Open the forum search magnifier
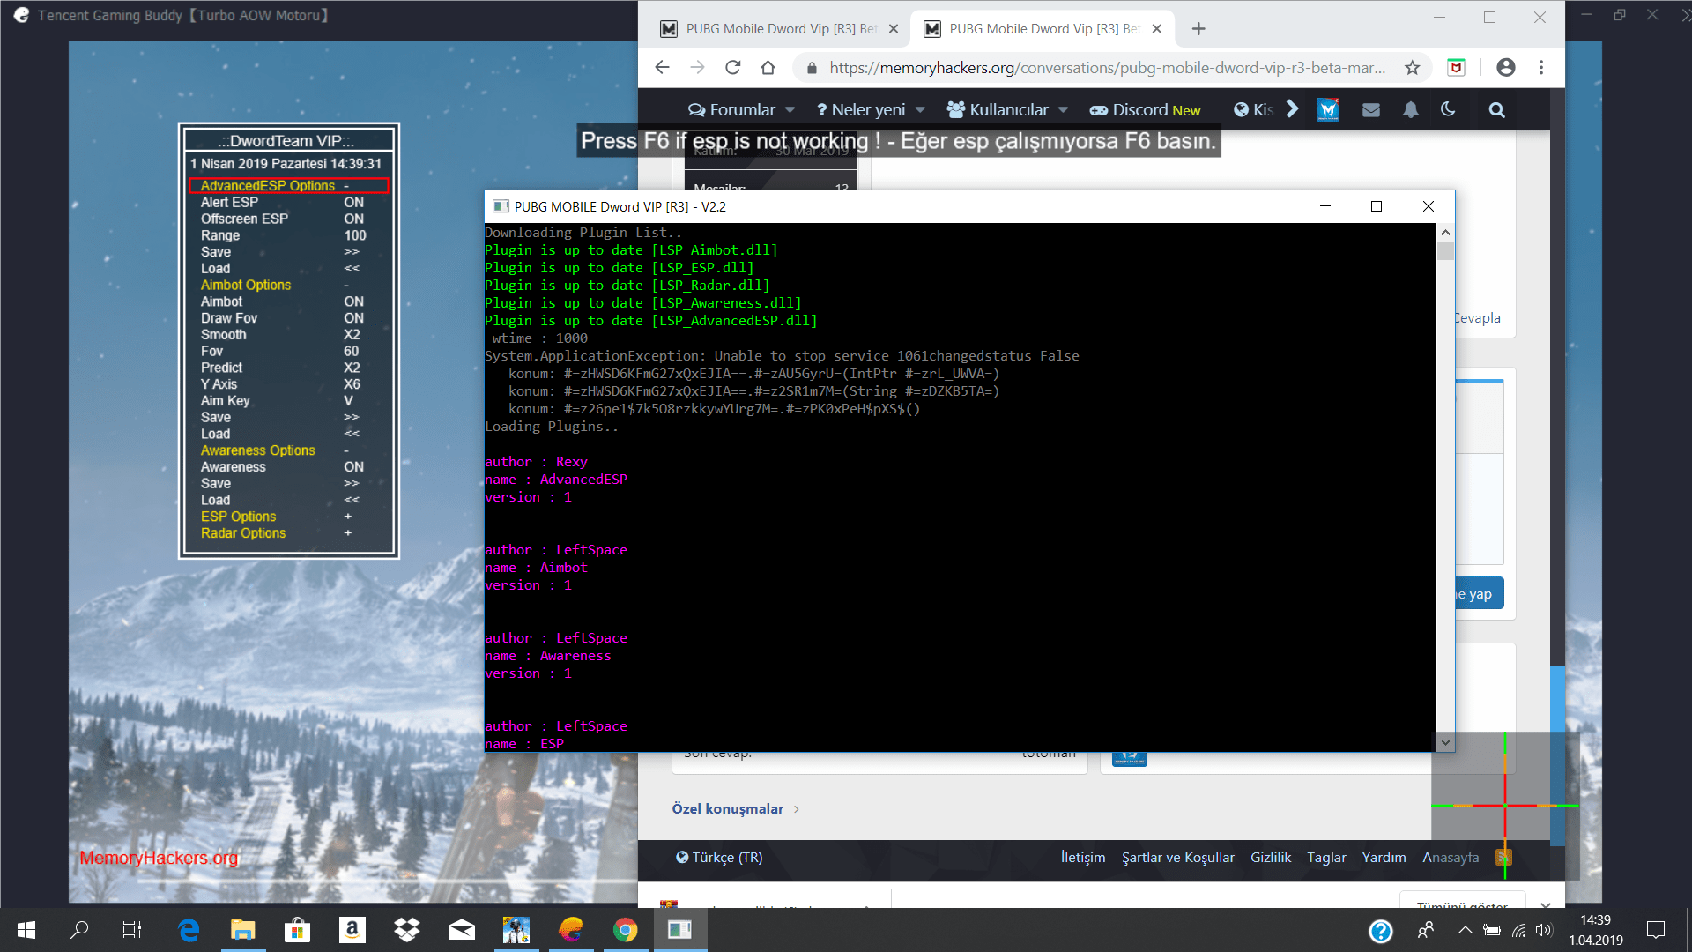Screen dimensions: 1692x952 pyautogui.click(x=1496, y=109)
